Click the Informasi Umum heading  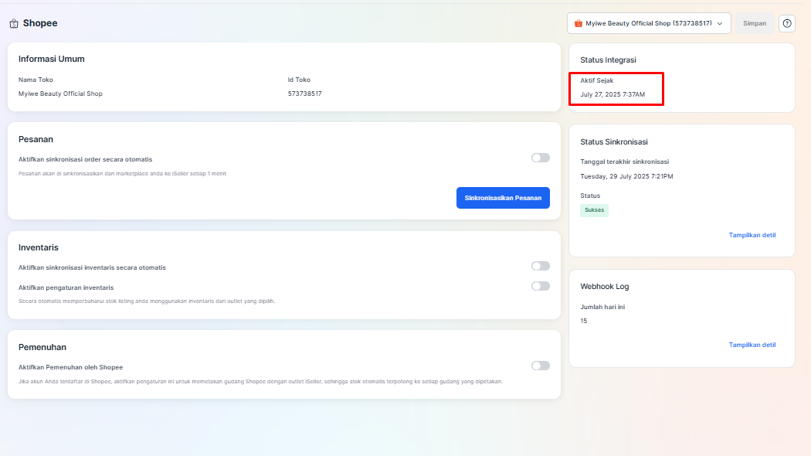pyautogui.click(x=51, y=59)
